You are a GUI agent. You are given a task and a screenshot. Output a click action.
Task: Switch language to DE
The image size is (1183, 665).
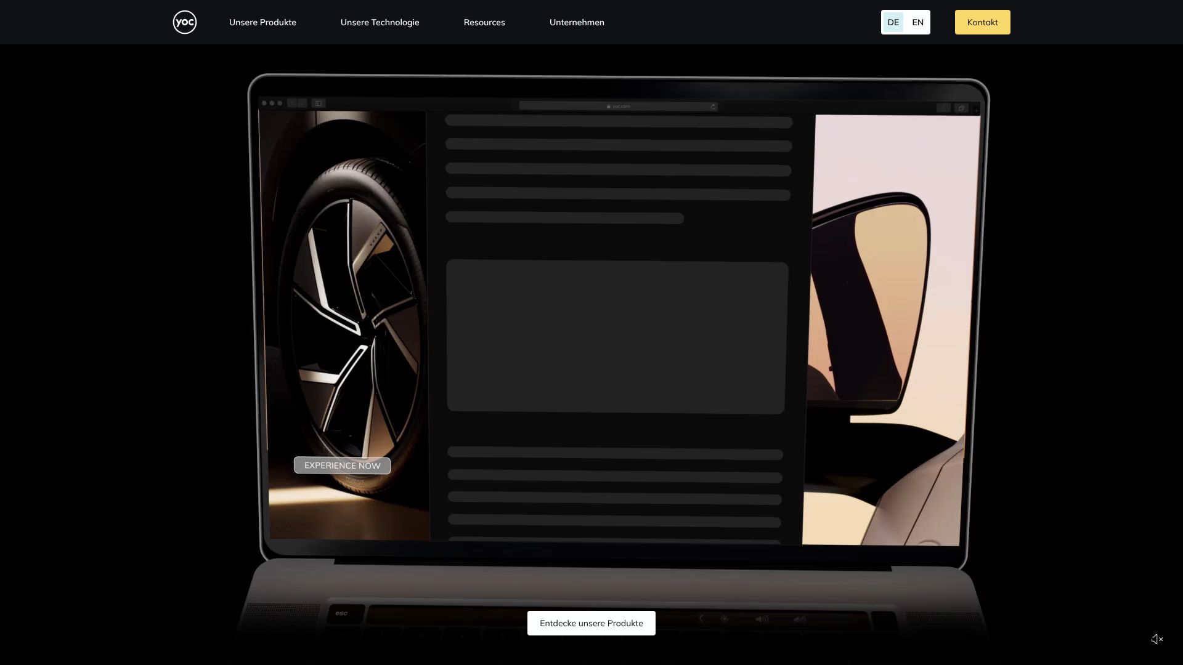tap(893, 22)
